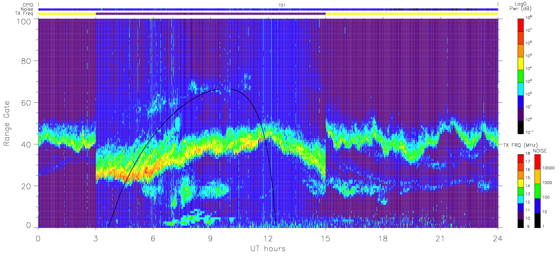
Task: Click the 10^8 label on the power colorbar
Action: click(529, 18)
